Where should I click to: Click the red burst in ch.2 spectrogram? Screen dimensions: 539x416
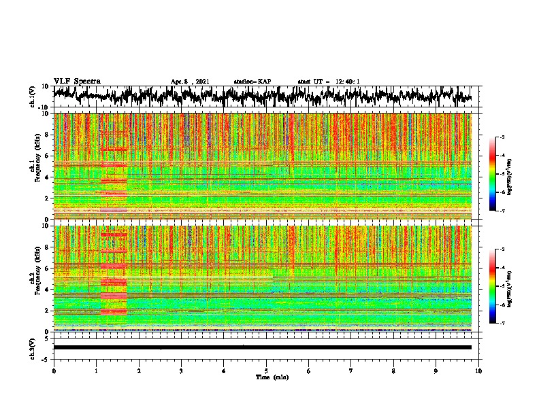tap(114, 273)
